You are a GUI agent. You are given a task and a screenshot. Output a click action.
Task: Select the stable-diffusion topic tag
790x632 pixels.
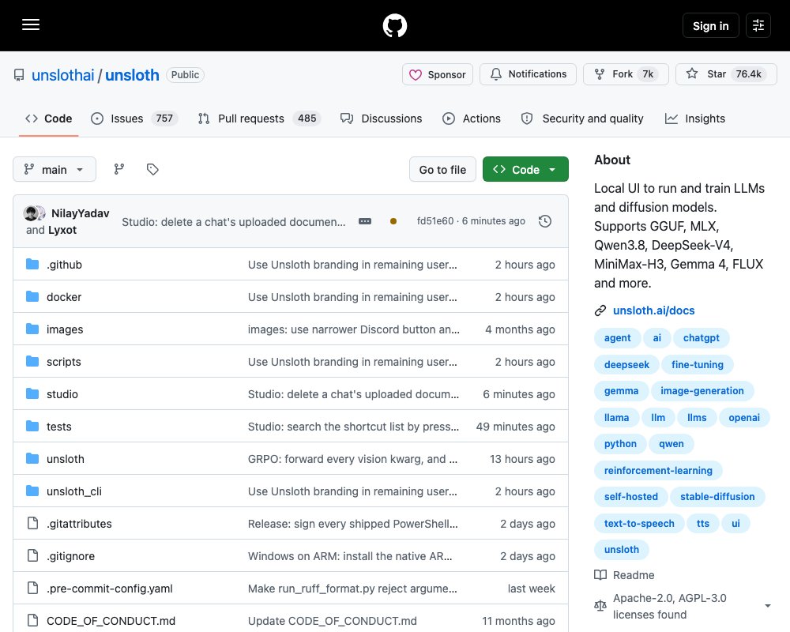(x=717, y=496)
